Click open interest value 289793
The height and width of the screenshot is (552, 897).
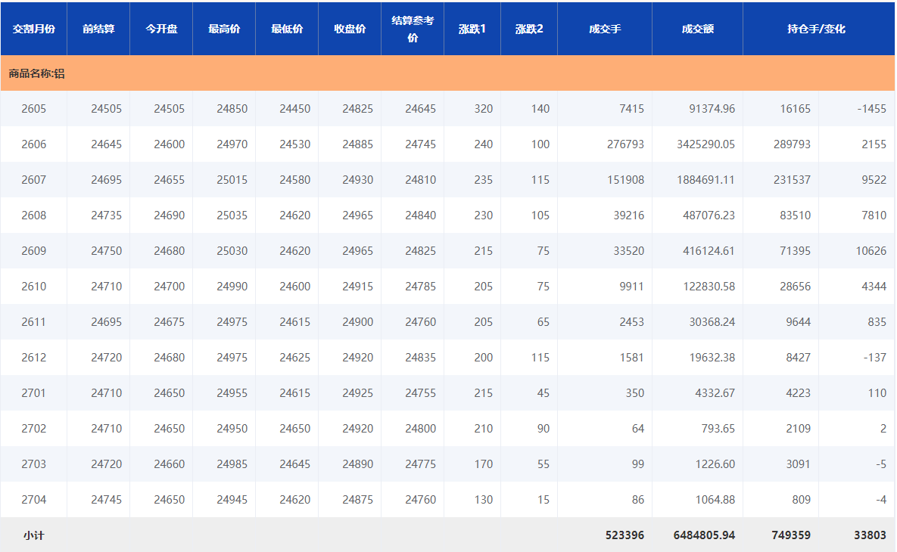792,144
